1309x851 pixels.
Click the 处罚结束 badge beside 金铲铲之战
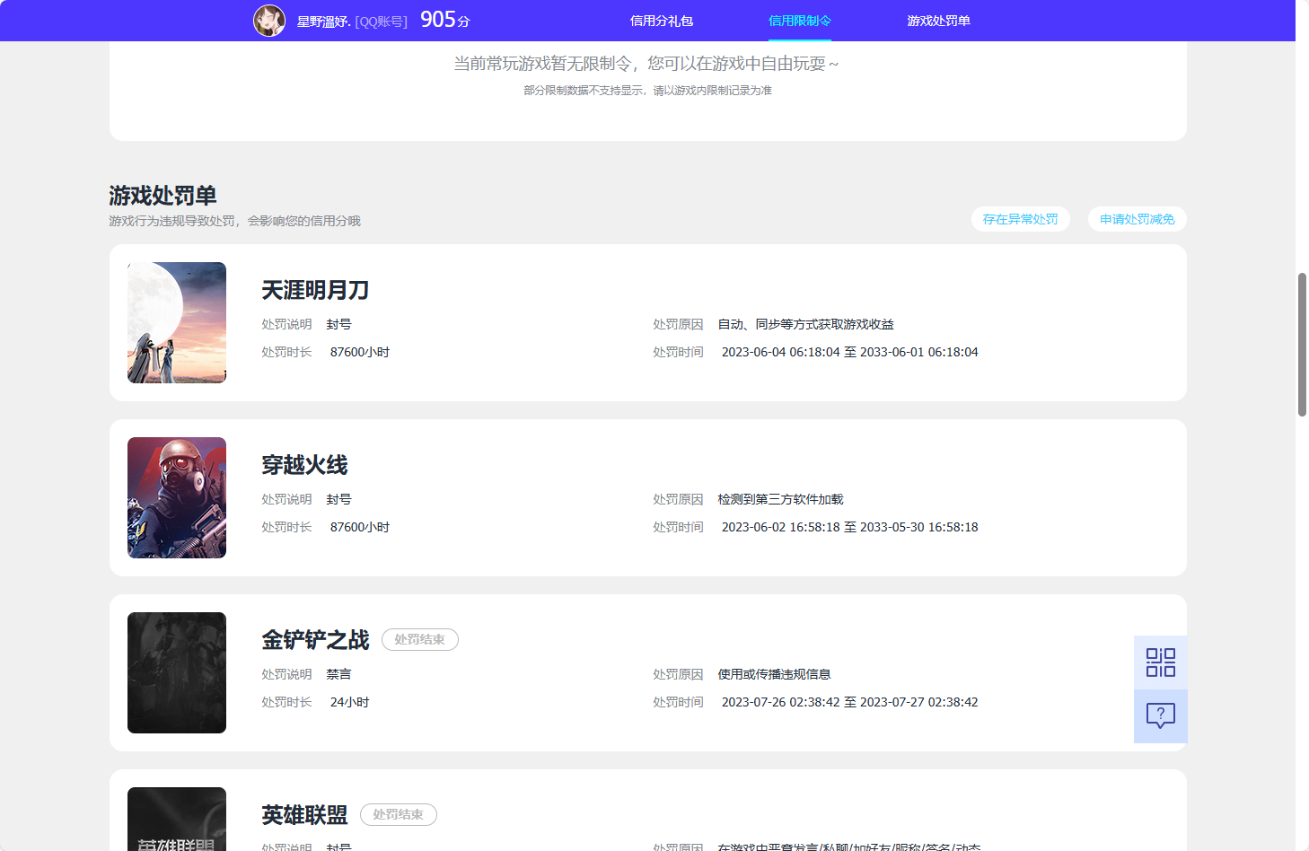click(x=419, y=639)
